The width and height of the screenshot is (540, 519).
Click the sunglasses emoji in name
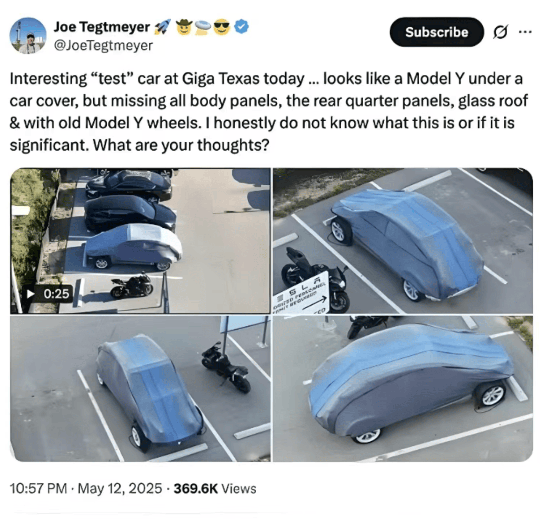[x=222, y=27]
